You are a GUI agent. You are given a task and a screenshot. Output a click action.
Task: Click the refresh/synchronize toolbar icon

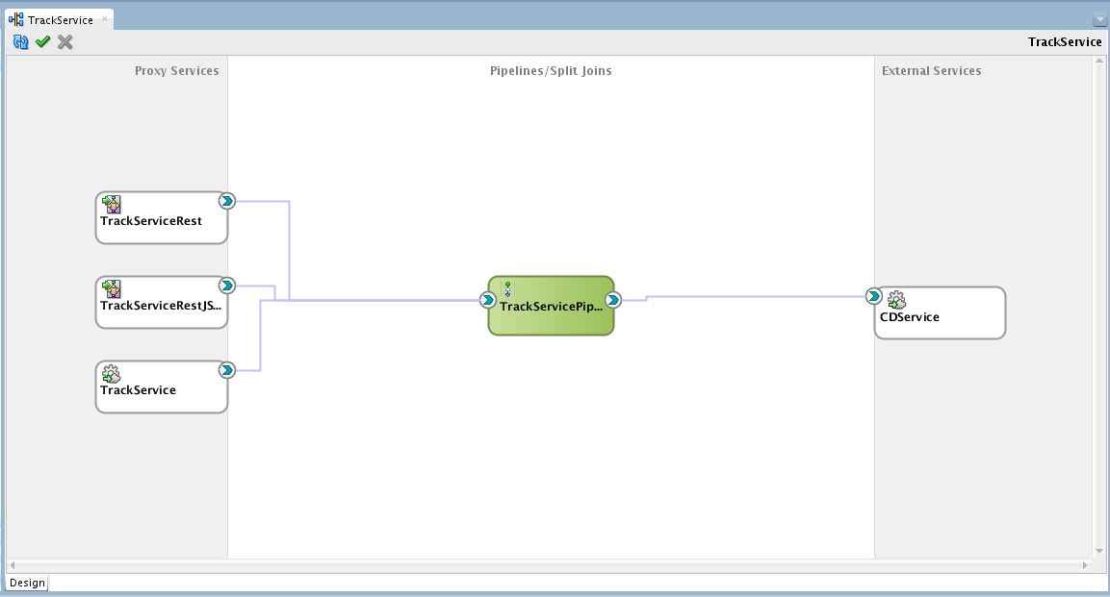click(20, 41)
